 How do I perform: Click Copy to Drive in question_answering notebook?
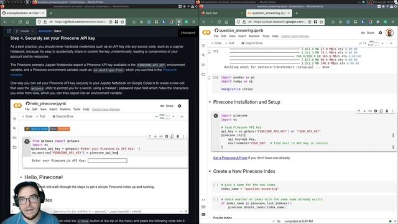[252, 44]
